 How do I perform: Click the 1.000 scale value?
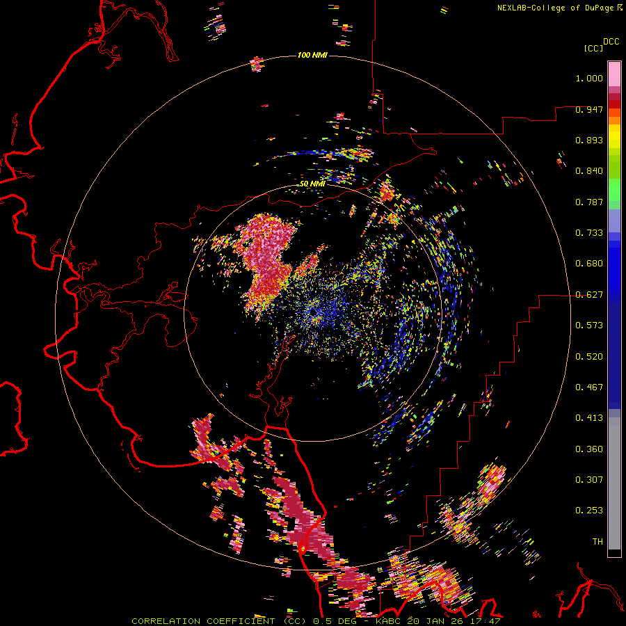[589, 78]
